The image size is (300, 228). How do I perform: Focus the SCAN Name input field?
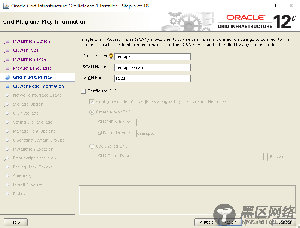click(x=153, y=68)
